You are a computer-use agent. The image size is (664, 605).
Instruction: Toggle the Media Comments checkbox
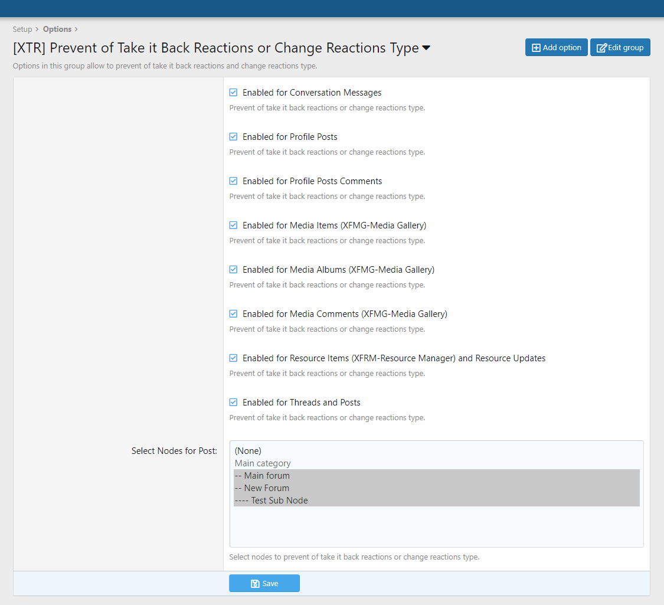pos(233,313)
